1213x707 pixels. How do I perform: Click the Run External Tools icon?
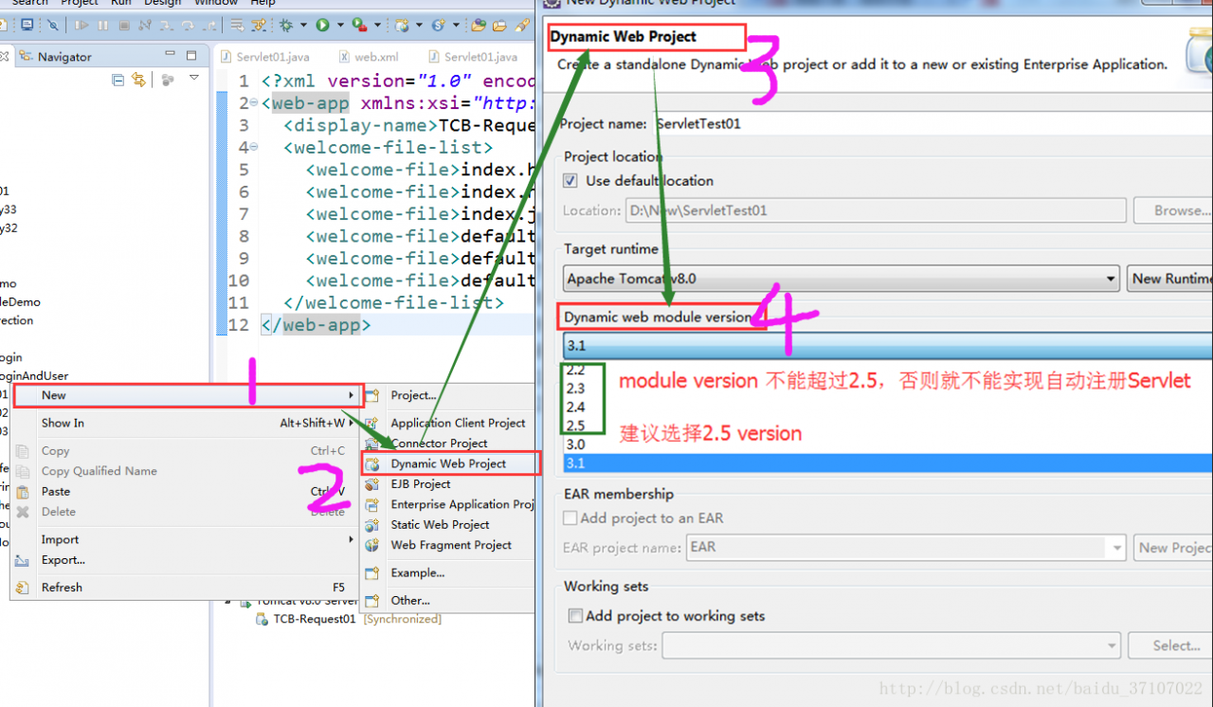tap(359, 26)
